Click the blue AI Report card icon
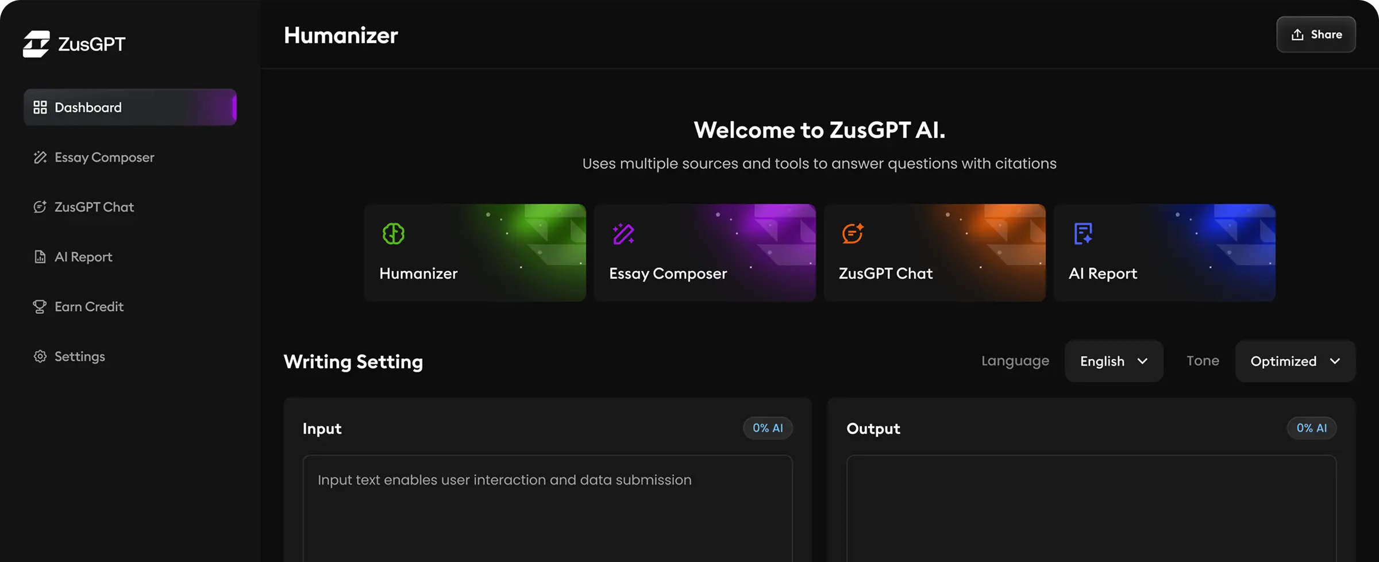 (x=1083, y=234)
